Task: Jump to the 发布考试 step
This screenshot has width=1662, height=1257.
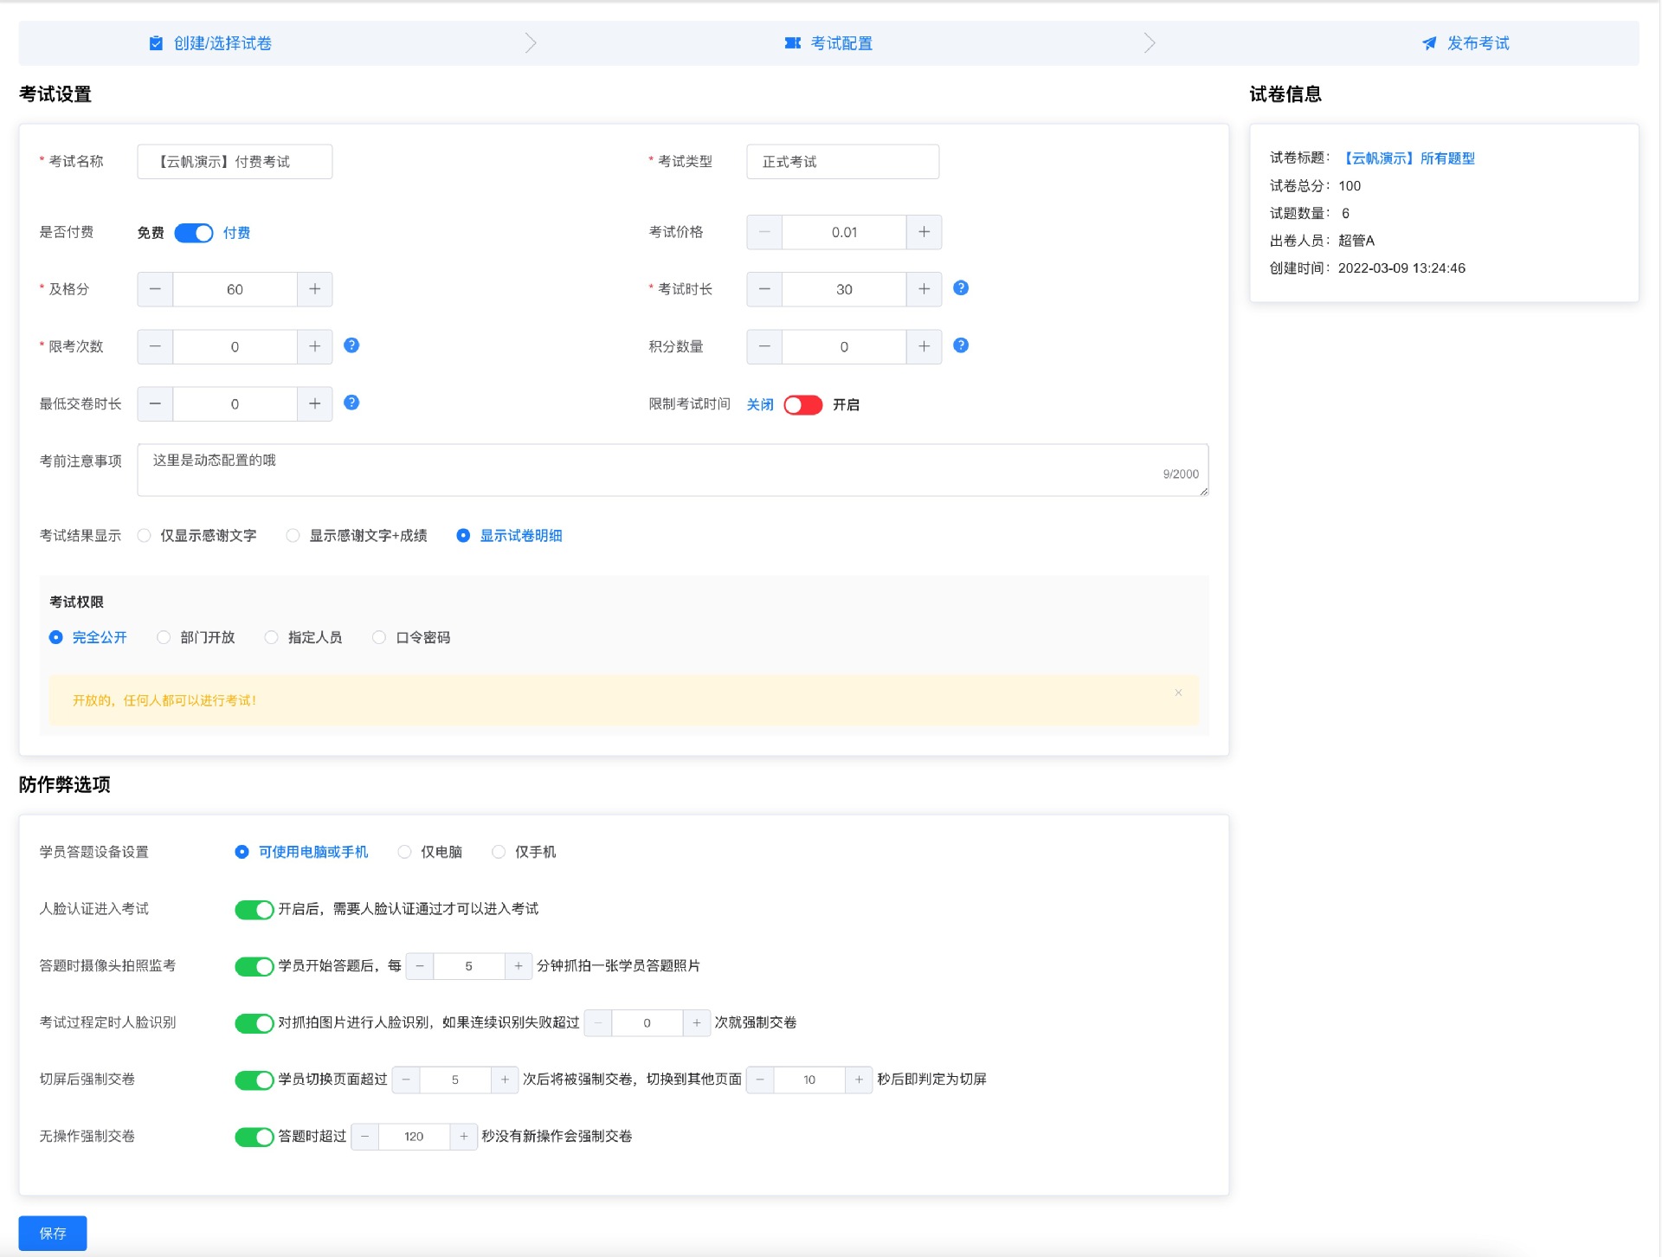Action: tap(1465, 43)
